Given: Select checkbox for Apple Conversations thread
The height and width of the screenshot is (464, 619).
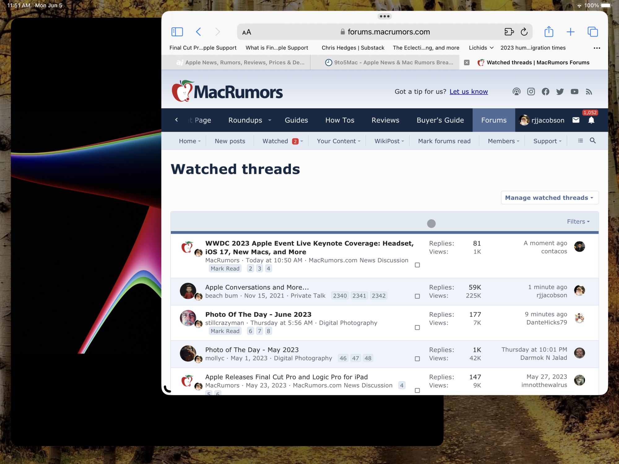Looking at the screenshot, I should coord(417,296).
